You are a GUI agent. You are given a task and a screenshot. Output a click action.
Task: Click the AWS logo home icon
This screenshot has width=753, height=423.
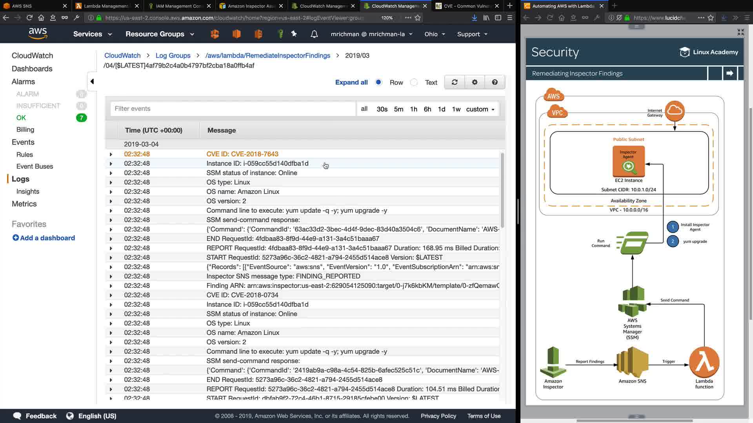38,34
